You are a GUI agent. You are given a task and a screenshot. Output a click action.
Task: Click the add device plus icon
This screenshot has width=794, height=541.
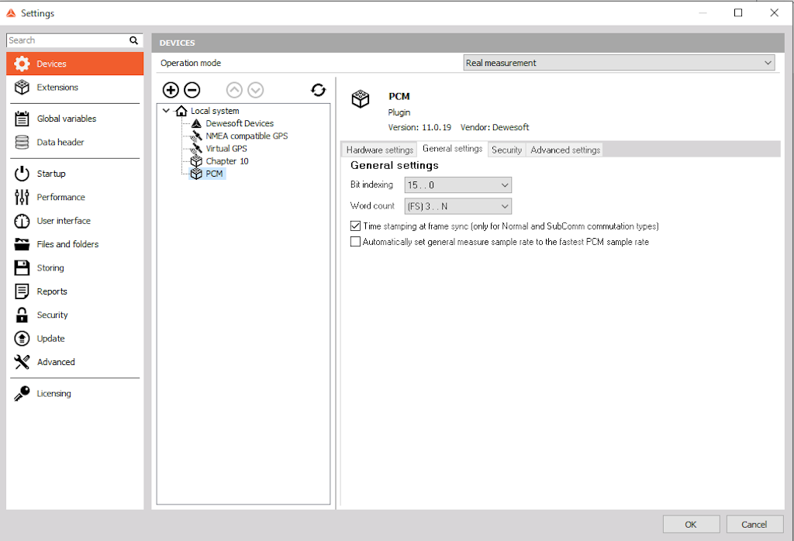tap(171, 90)
